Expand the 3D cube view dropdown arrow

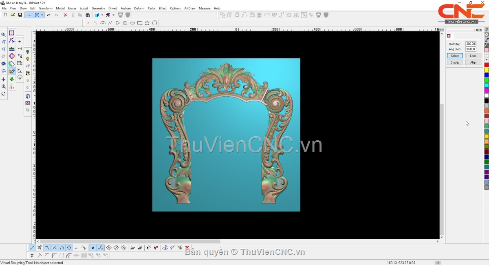point(102,15)
